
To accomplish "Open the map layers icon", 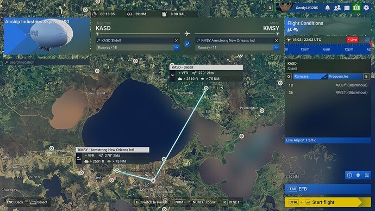I will (x=358, y=175).
